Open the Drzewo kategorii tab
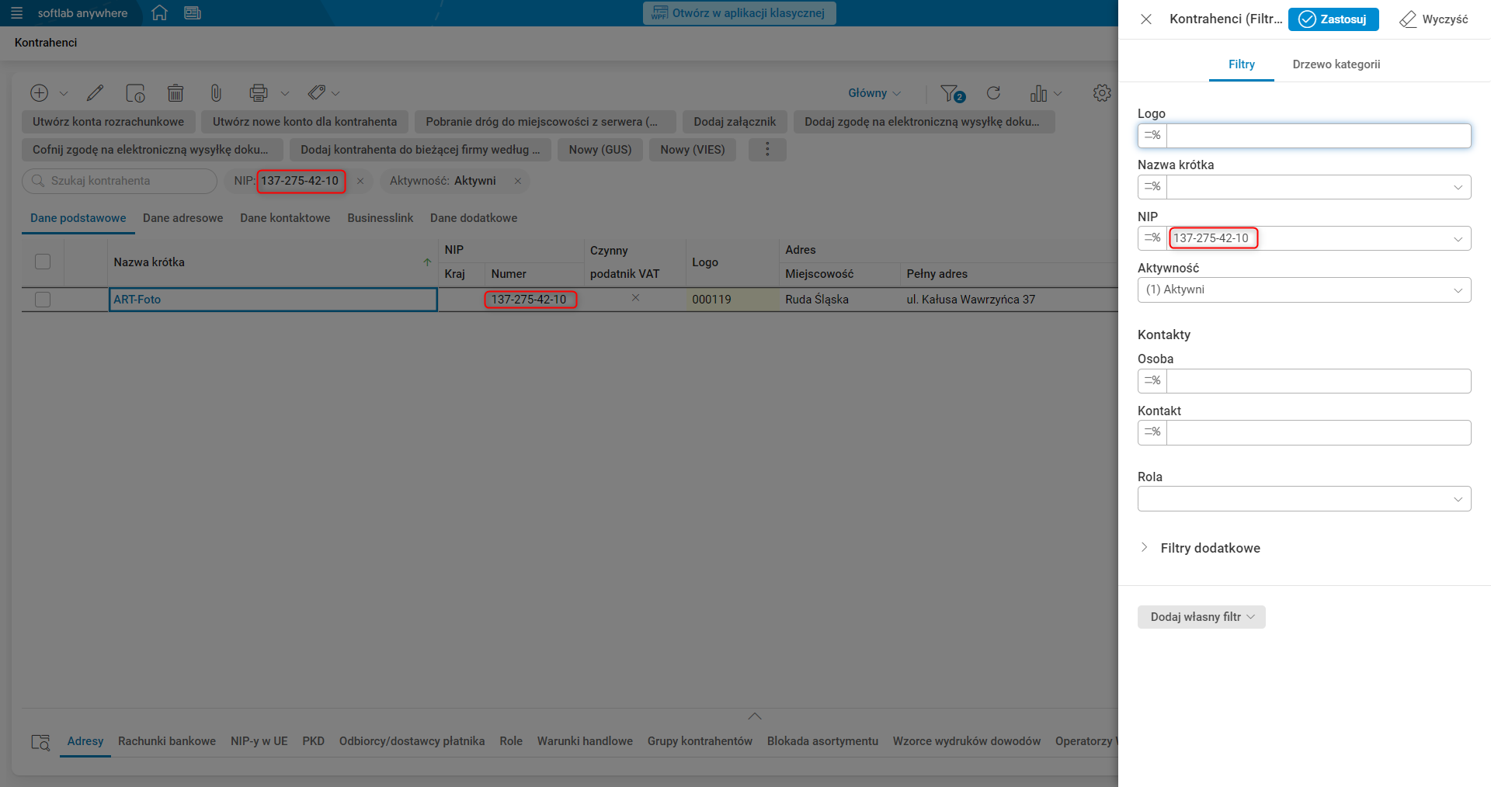Screen dimensions: 1491x787 pyautogui.click(x=1336, y=64)
